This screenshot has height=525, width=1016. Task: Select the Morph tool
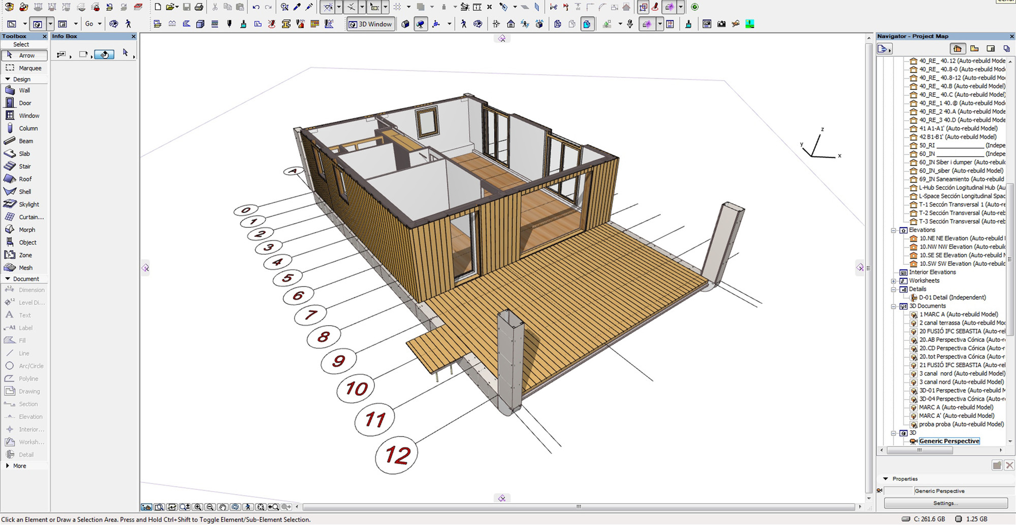[26, 230]
